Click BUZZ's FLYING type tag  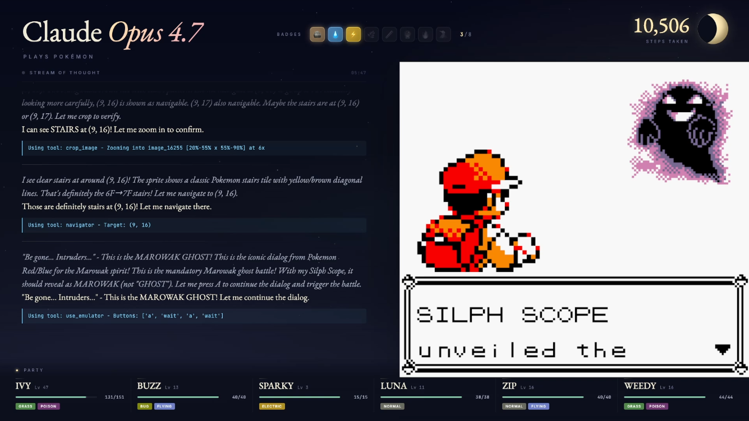click(x=164, y=406)
